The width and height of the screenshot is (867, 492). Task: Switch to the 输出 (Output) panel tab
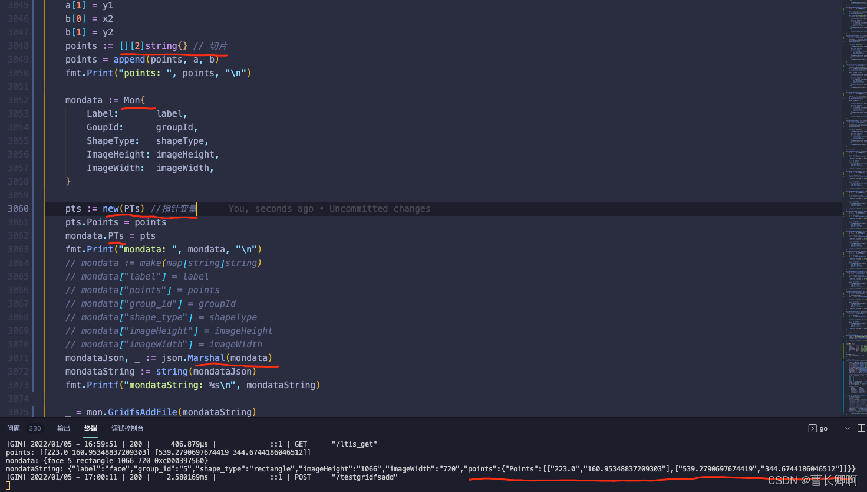[x=63, y=428]
